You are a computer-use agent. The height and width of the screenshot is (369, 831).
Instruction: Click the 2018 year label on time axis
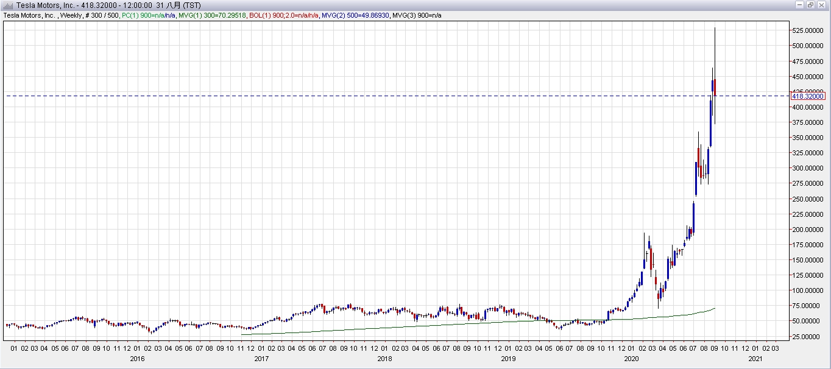[384, 359]
